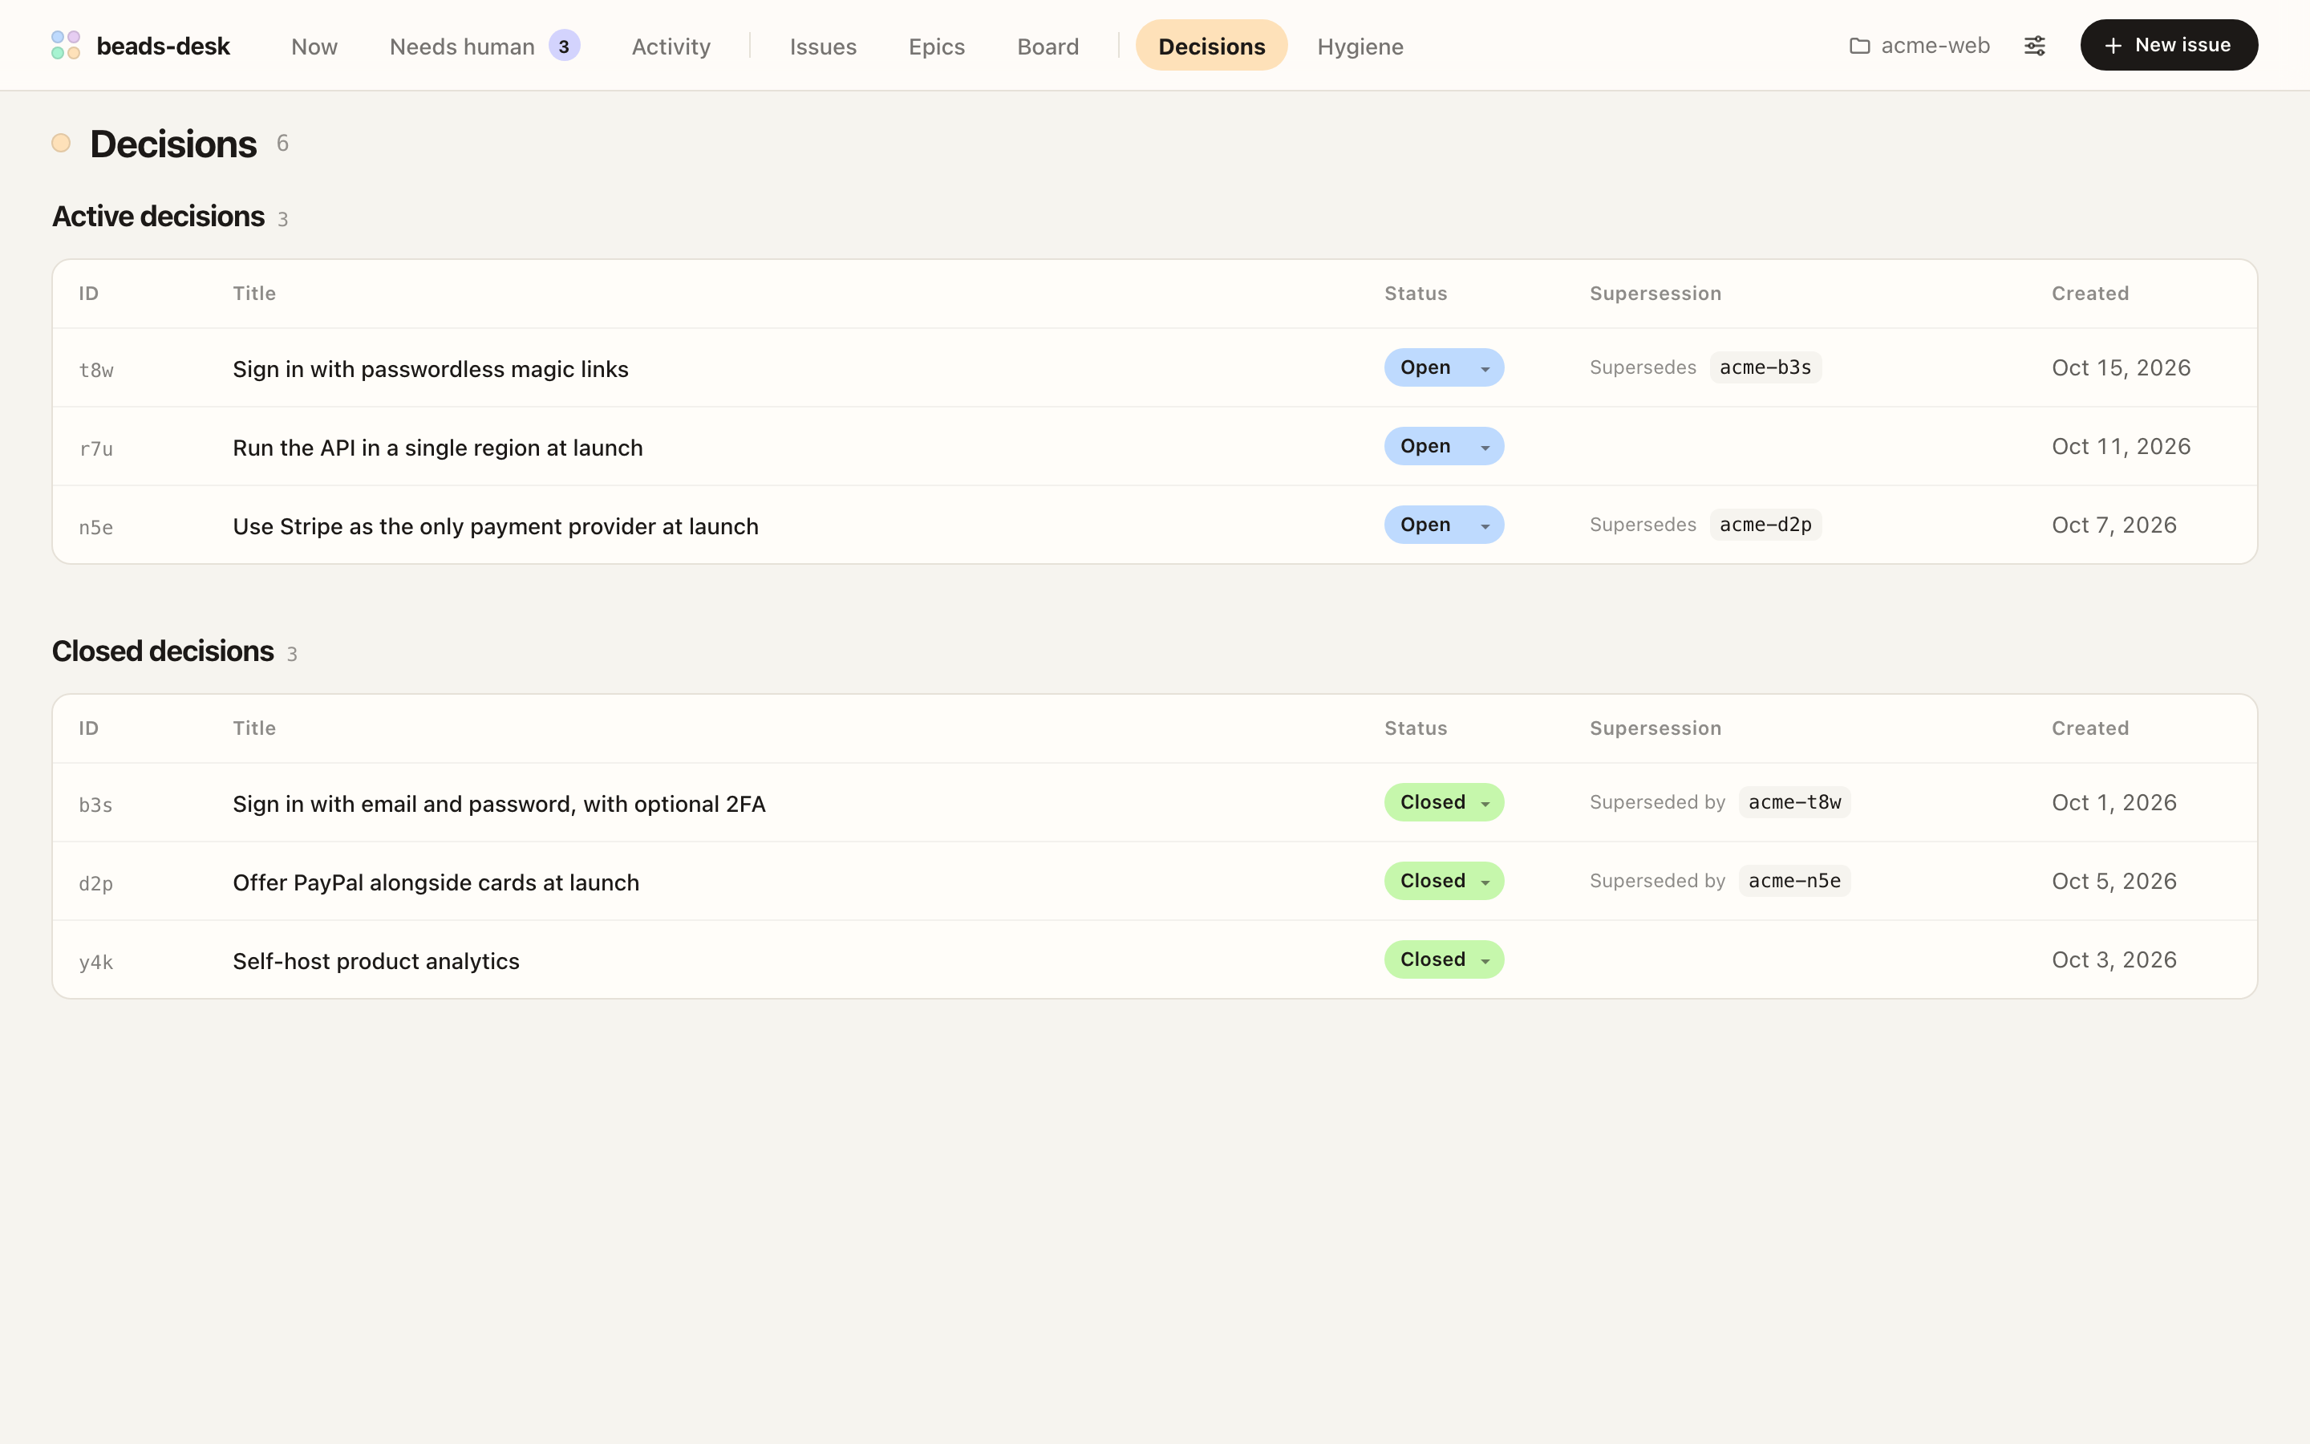Switch to the Epics tab
The height and width of the screenshot is (1444, 2310).
[x=936, y=46]
